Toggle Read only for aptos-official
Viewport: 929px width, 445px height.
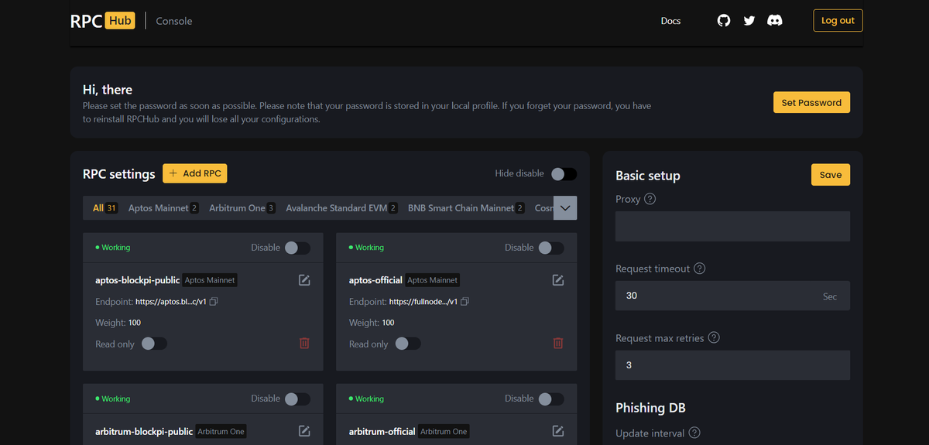(x=408, y=344)
